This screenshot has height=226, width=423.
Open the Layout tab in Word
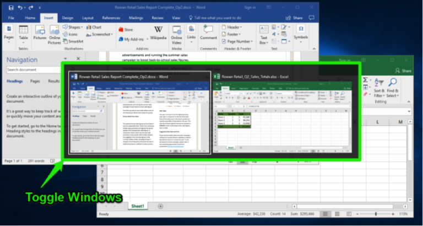click(88, 18)
